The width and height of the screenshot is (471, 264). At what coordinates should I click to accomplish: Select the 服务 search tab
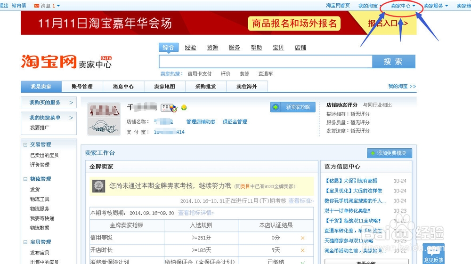click(234, 48)
